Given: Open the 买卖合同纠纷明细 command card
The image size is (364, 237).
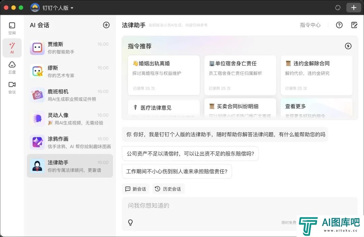Looking at the screenshot, I should [x=240, y=107].
